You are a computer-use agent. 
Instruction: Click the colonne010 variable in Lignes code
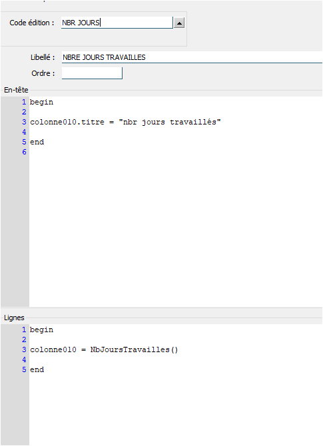[53, 349]
